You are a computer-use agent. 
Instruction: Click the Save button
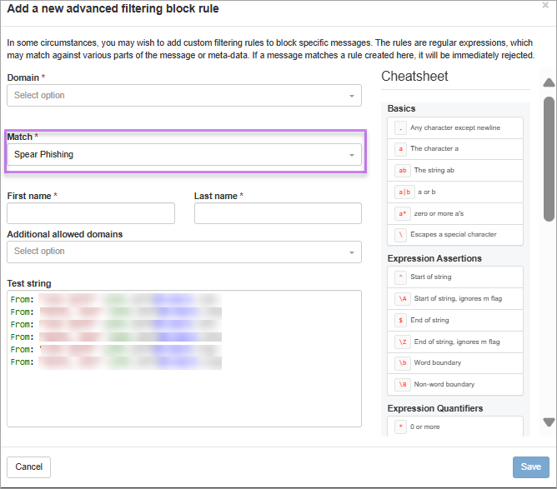[x=530, y=467]
